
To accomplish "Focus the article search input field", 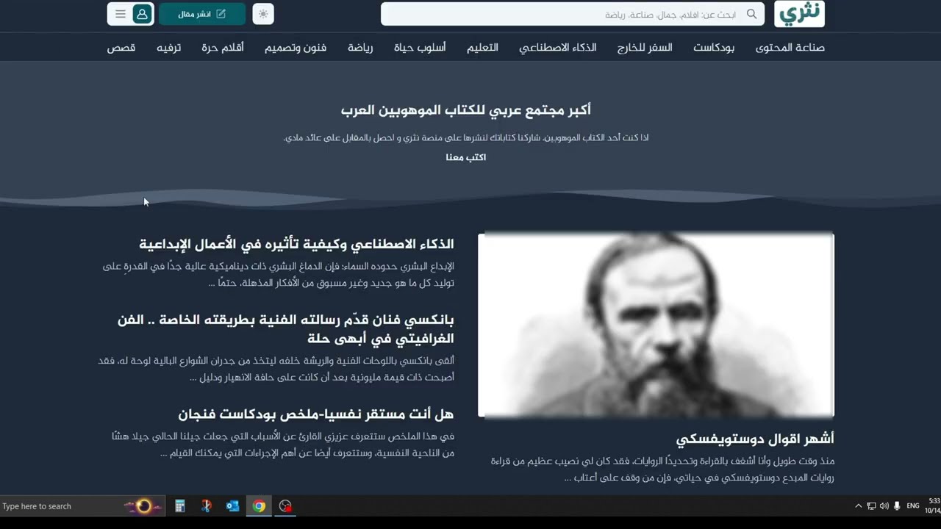I will click(x=573, y=14).
